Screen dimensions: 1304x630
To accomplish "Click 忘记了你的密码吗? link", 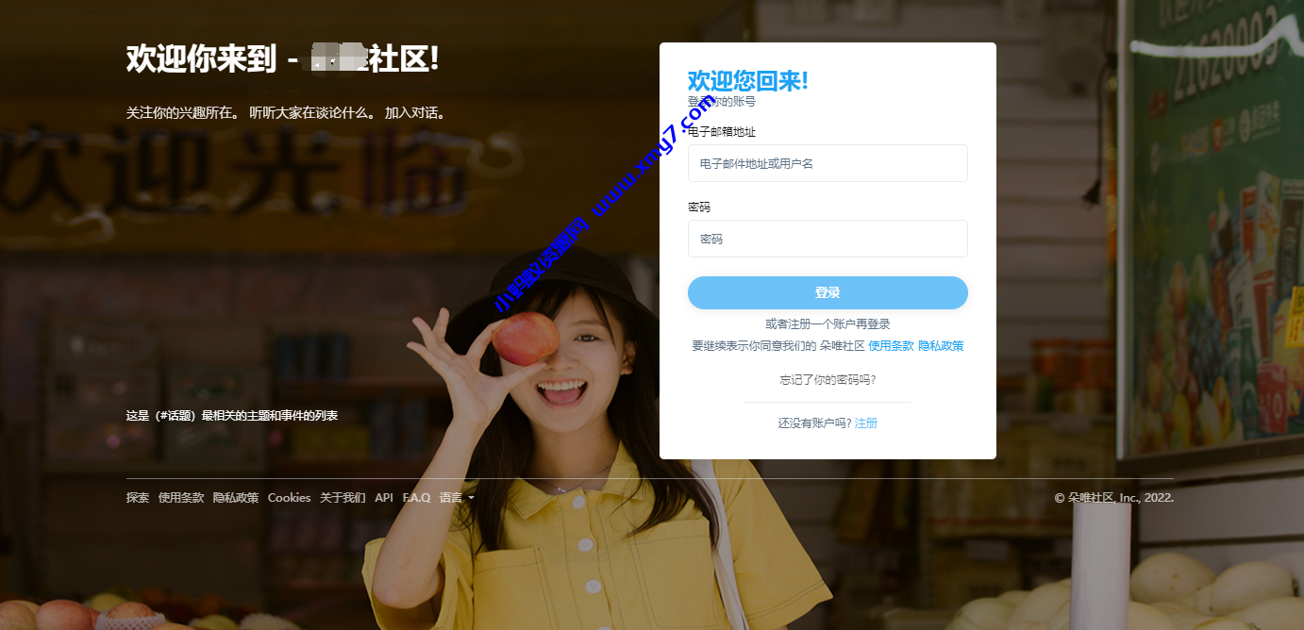I will coord(828,379).
